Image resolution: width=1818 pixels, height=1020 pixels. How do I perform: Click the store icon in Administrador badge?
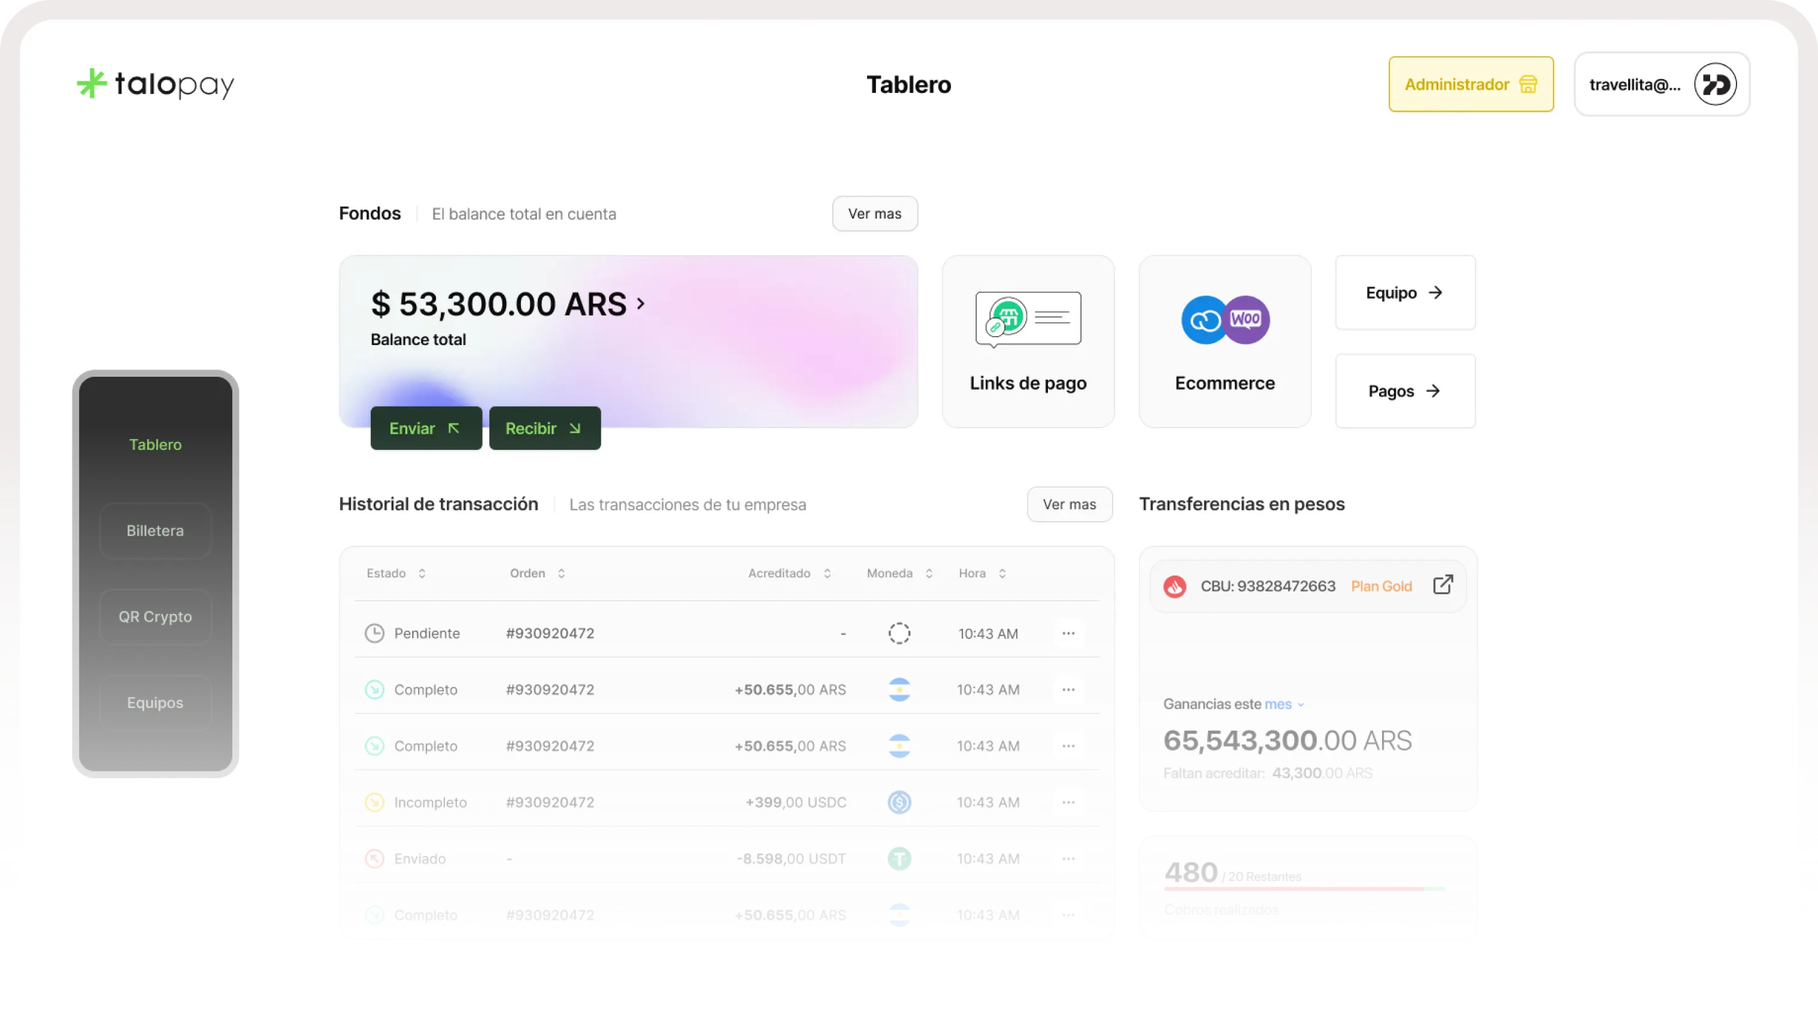[x=1528, y=84]
